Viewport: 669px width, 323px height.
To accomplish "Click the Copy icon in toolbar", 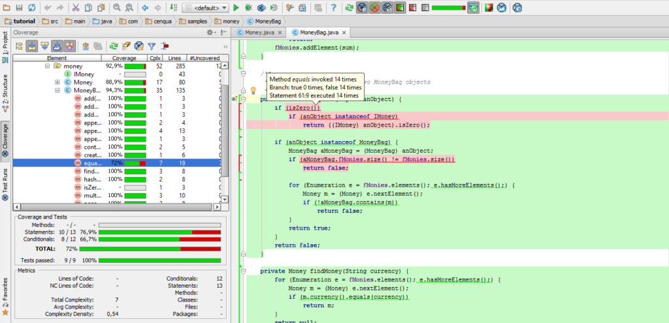I will [x=88, y=7].
